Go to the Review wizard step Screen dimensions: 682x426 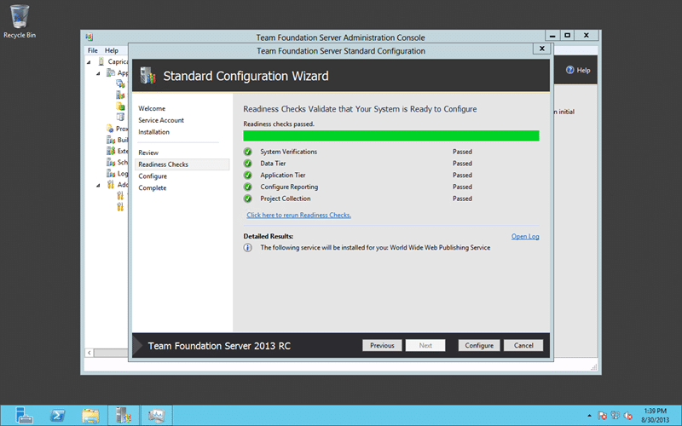[148, 153]
